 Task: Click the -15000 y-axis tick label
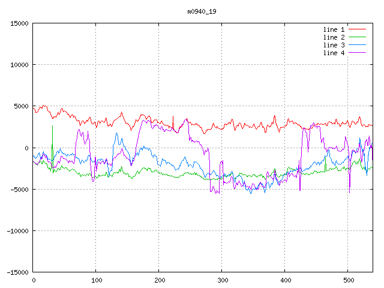click(x=17, y=272)
